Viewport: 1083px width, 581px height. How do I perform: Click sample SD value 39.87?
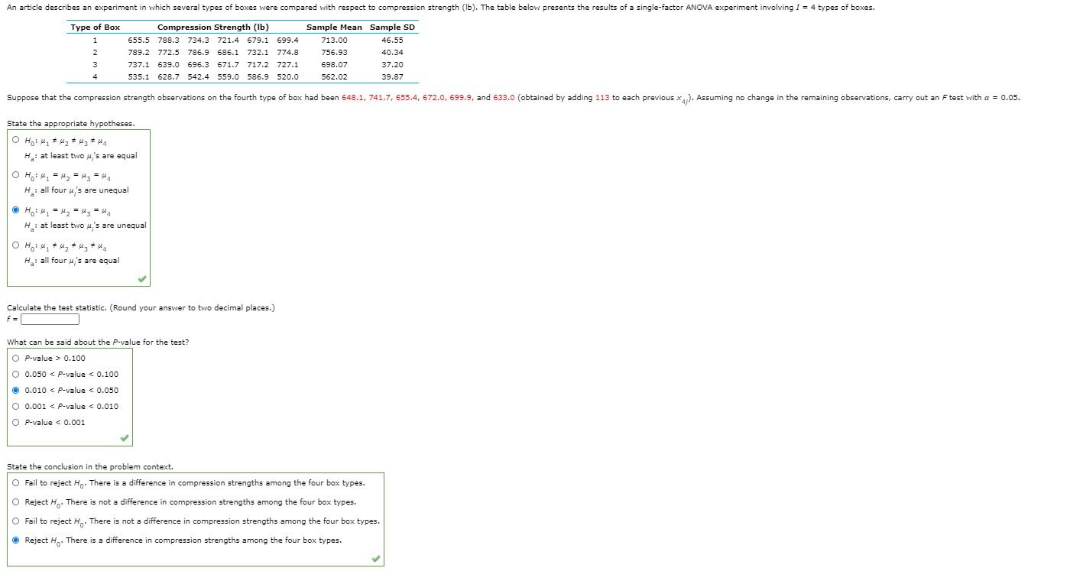pos(392,76)
